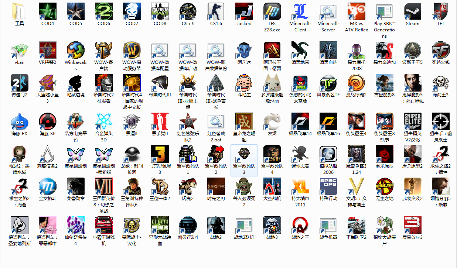Viewport: 457px width, 268px height.
Task: Select the 红色警戒2.bat file
Action: [216, 122]
